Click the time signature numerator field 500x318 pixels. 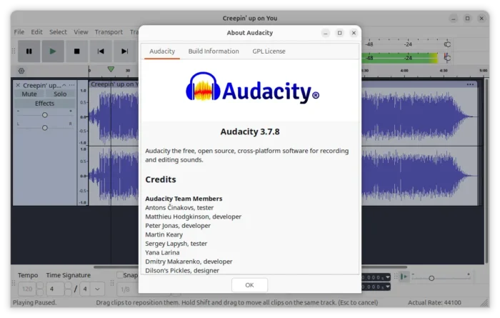point(56,289)
